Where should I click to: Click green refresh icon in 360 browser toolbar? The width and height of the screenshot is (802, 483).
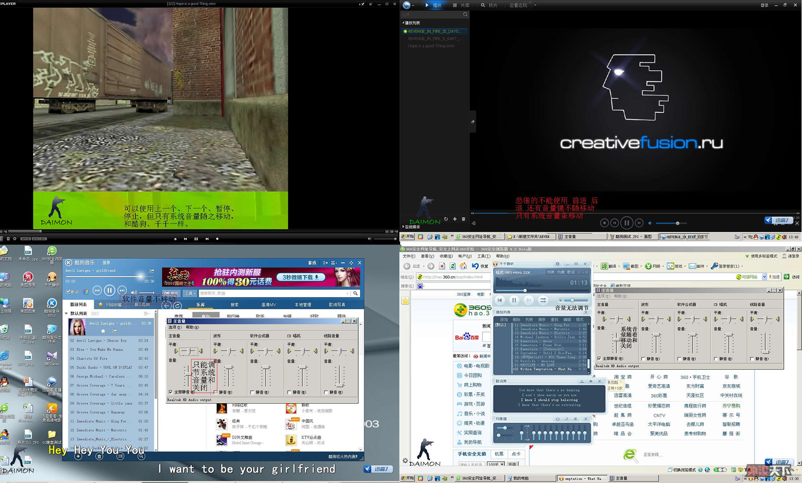tap(453, 266)
